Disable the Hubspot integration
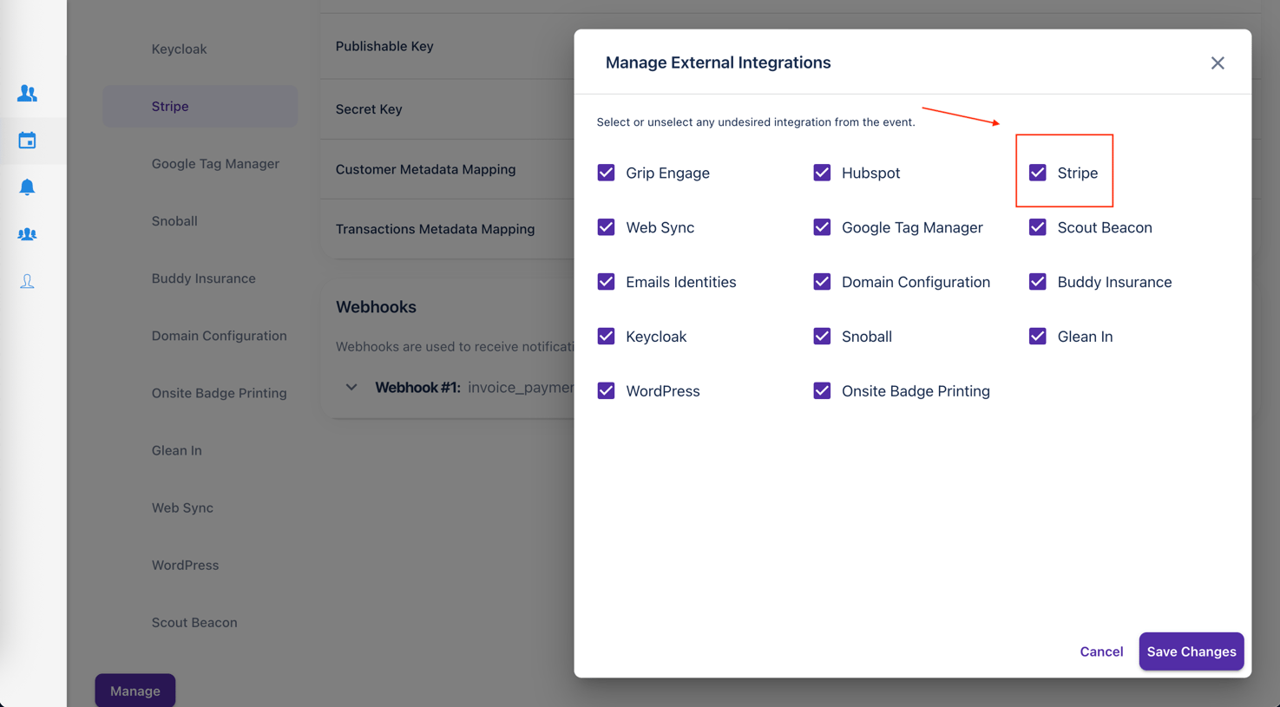This screenshot has height=707, width=1280. click(x=822, y=173)
